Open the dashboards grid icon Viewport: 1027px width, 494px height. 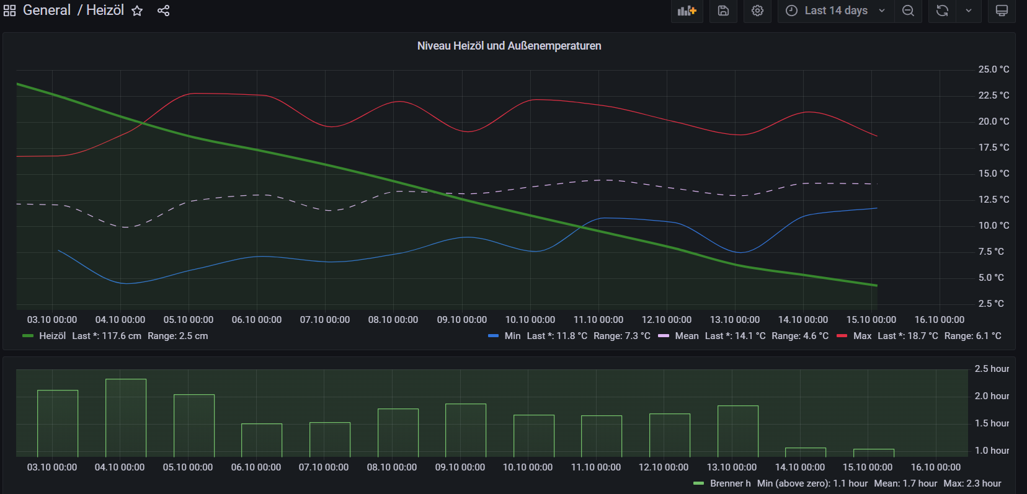pyautogui.click(x=9, y=11)
